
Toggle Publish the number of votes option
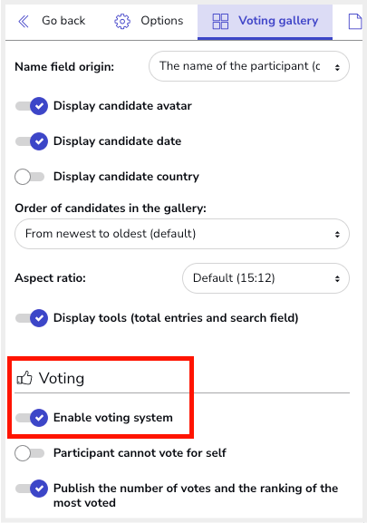[32, 489]
